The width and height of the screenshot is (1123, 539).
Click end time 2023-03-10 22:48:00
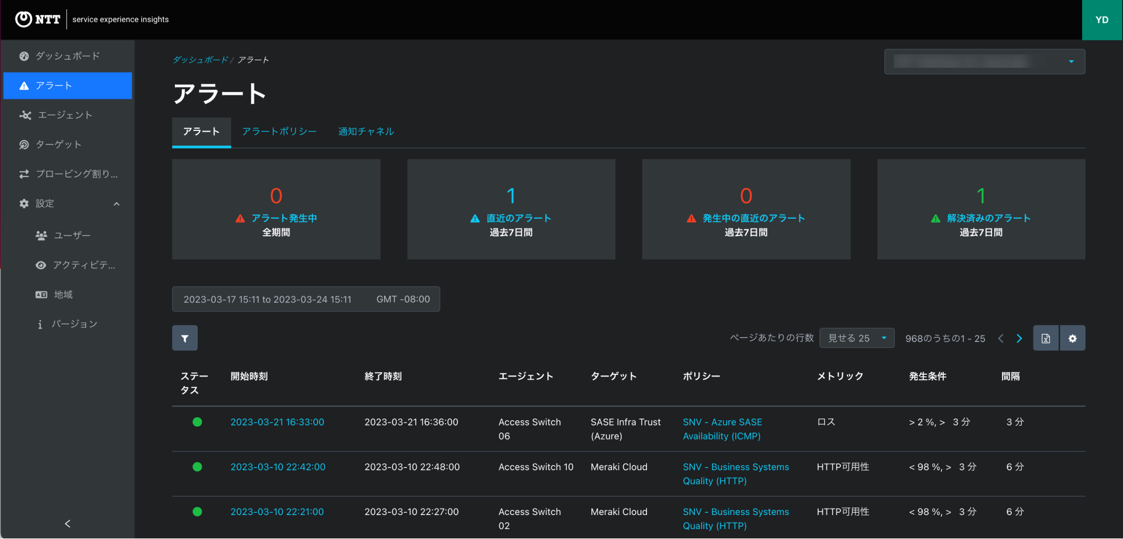[x=412, y=467]
